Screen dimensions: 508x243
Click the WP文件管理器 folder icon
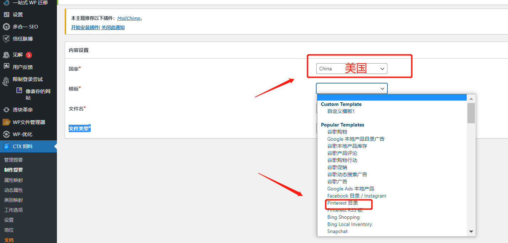pos(6,122)
